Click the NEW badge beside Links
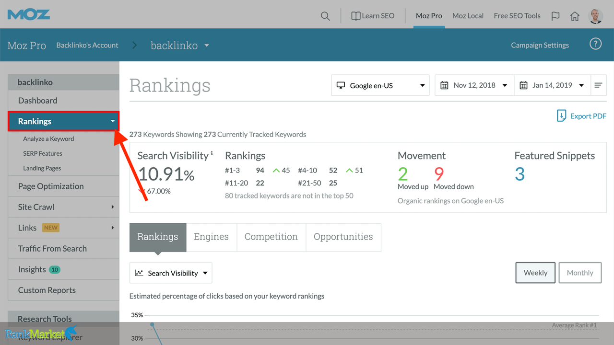Viewport: 614px width, 345px height. point(50,228)
